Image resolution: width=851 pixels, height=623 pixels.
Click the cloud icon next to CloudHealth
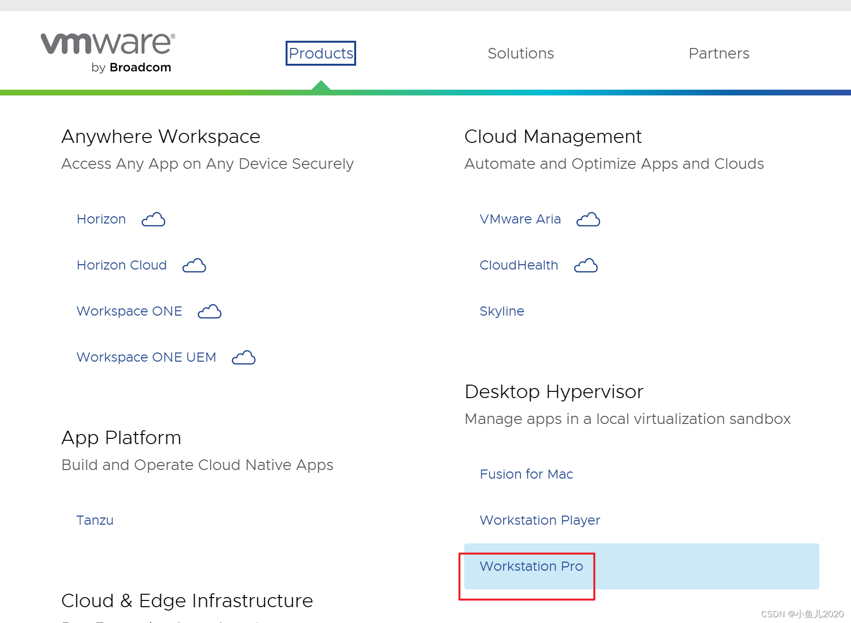click(x=586, y=265)
